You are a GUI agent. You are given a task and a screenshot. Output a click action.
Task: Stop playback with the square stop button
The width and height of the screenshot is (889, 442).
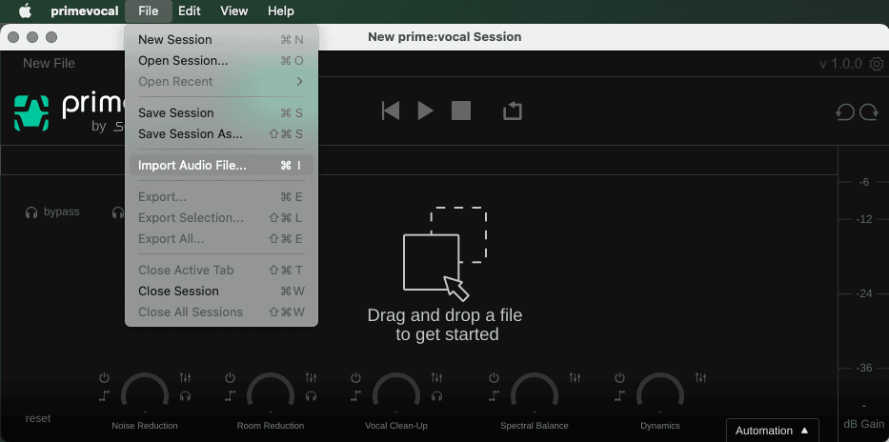461,110
